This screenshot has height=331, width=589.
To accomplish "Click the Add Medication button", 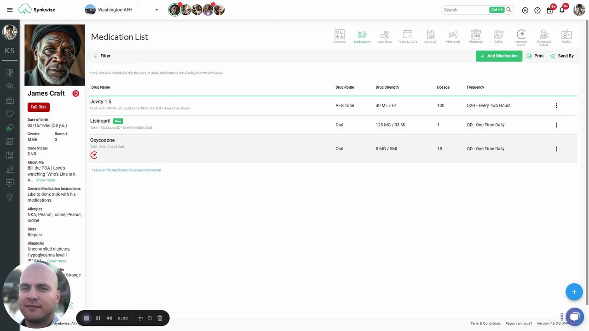I will coord(499,56).
